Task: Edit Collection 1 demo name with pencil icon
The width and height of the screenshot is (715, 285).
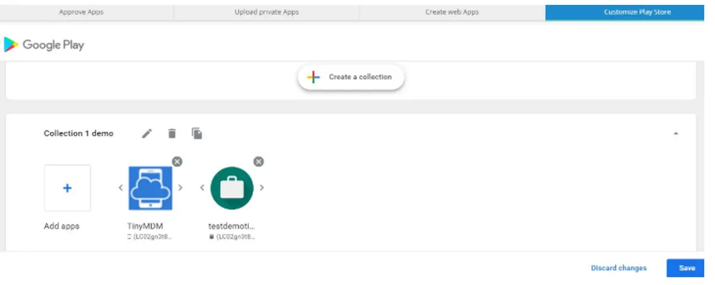Action: tap(147, 134)
